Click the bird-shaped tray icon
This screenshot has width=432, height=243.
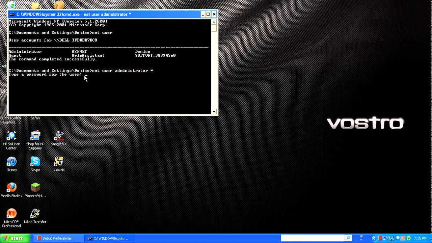point(391,238)
